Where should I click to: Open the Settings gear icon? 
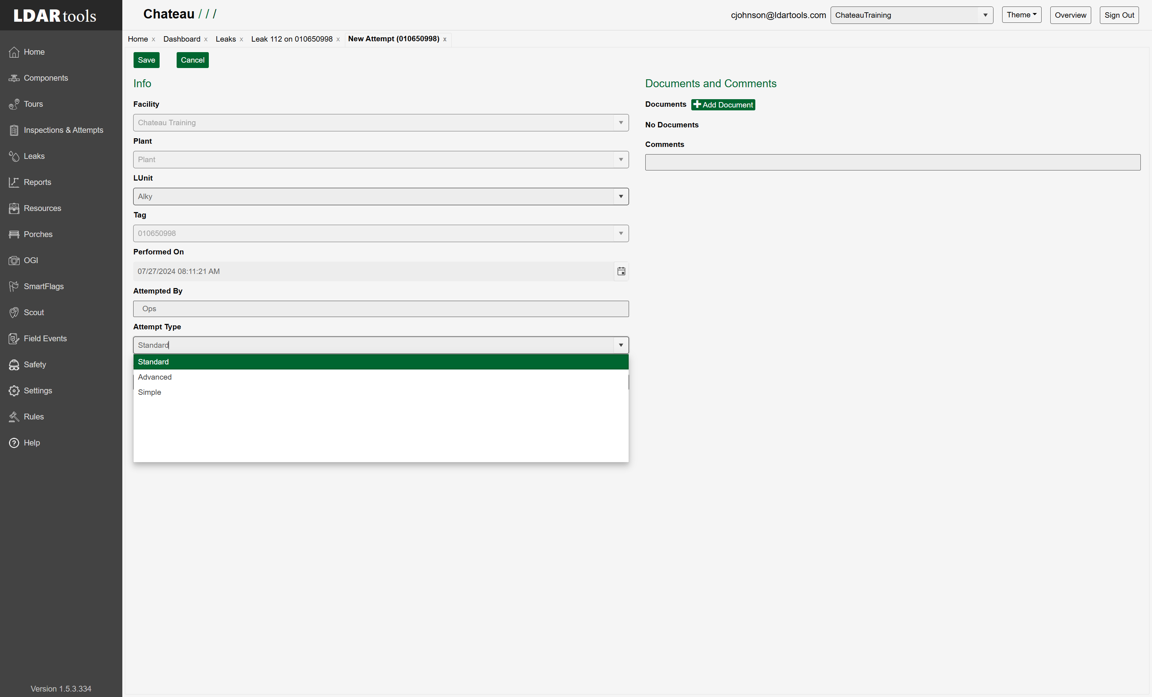click(14, 391)
